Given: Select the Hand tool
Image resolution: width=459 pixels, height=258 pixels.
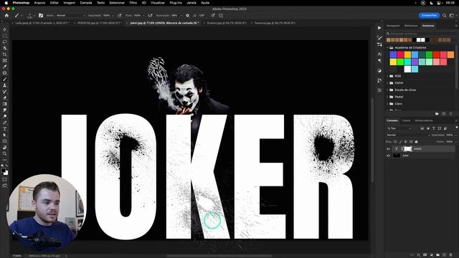Looking at the screenshot, I should [5, 148].
